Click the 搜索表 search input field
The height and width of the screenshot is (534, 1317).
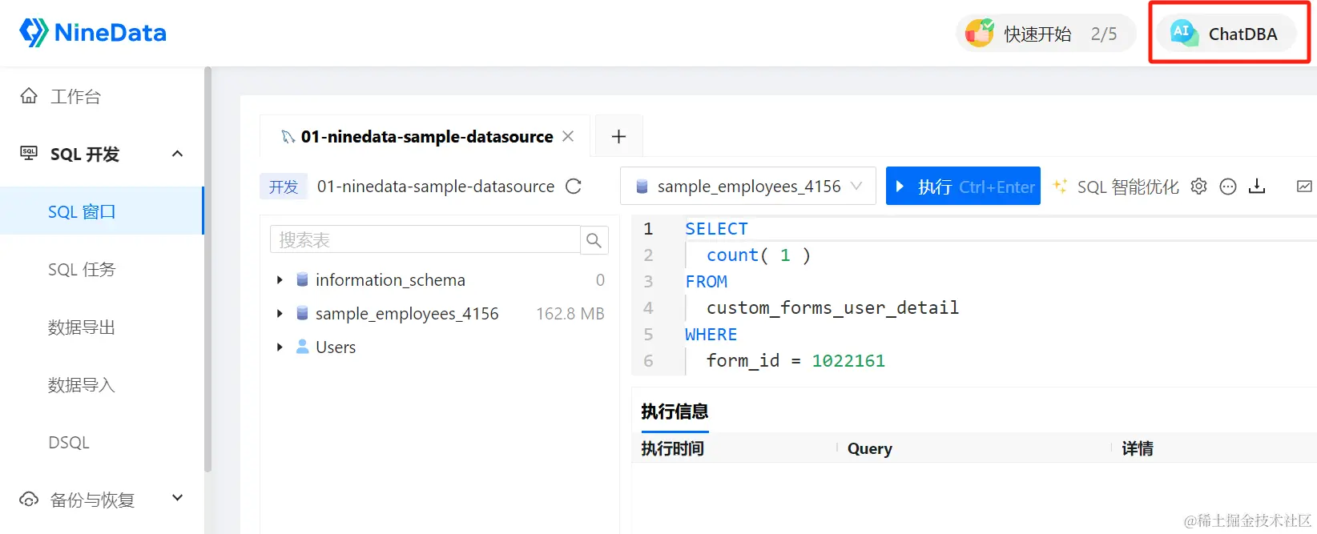tap(425, 240)
